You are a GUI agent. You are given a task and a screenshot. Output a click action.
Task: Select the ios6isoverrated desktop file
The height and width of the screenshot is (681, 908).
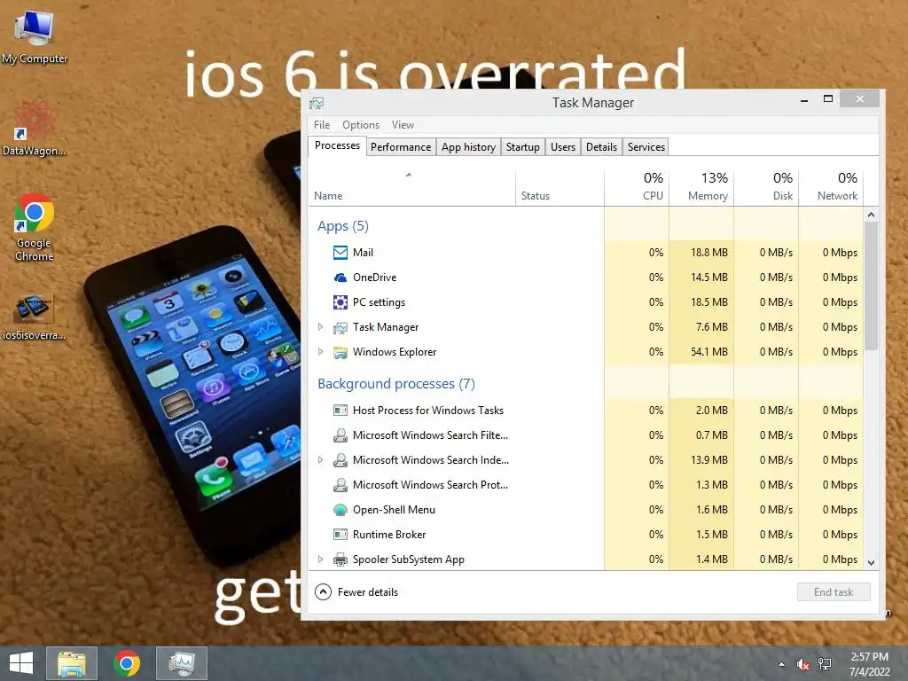[x=35, y=317]
